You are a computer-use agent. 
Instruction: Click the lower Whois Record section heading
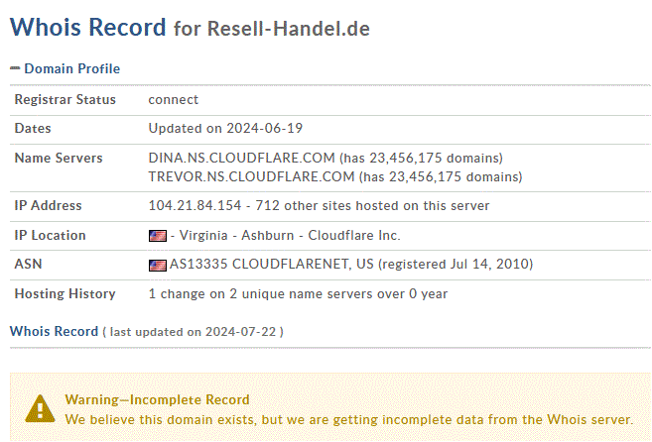pos(54,331)
